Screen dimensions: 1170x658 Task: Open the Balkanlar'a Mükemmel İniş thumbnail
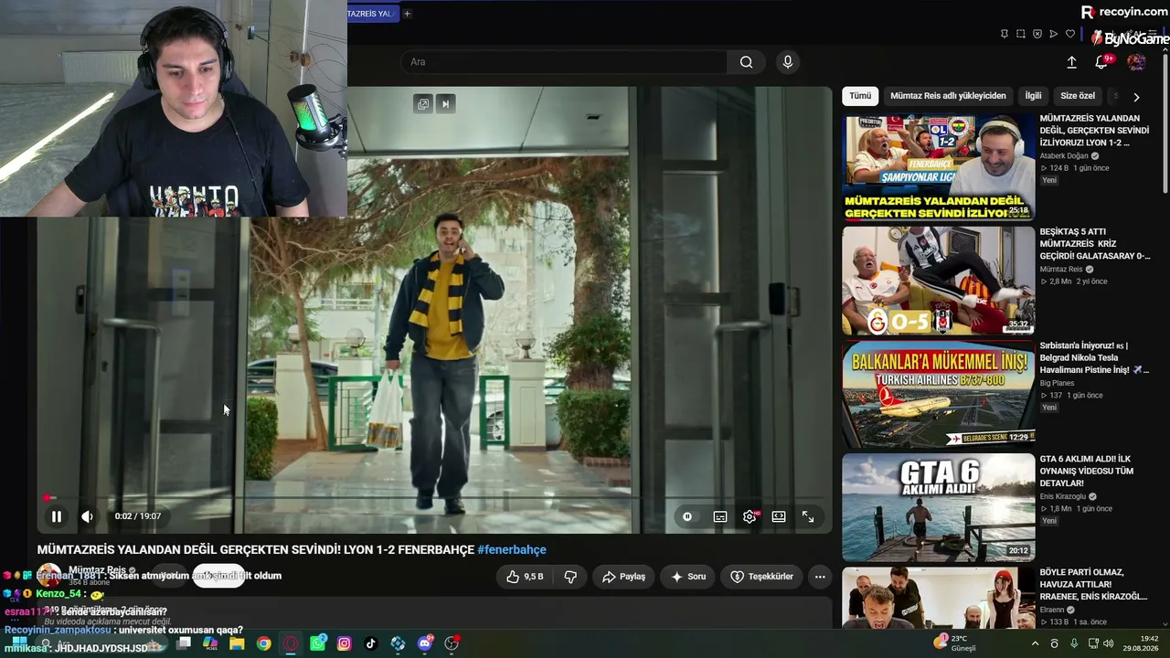(x=938, y=393)
